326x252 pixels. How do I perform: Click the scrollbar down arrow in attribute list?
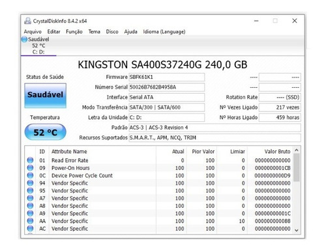click(297, 231)
